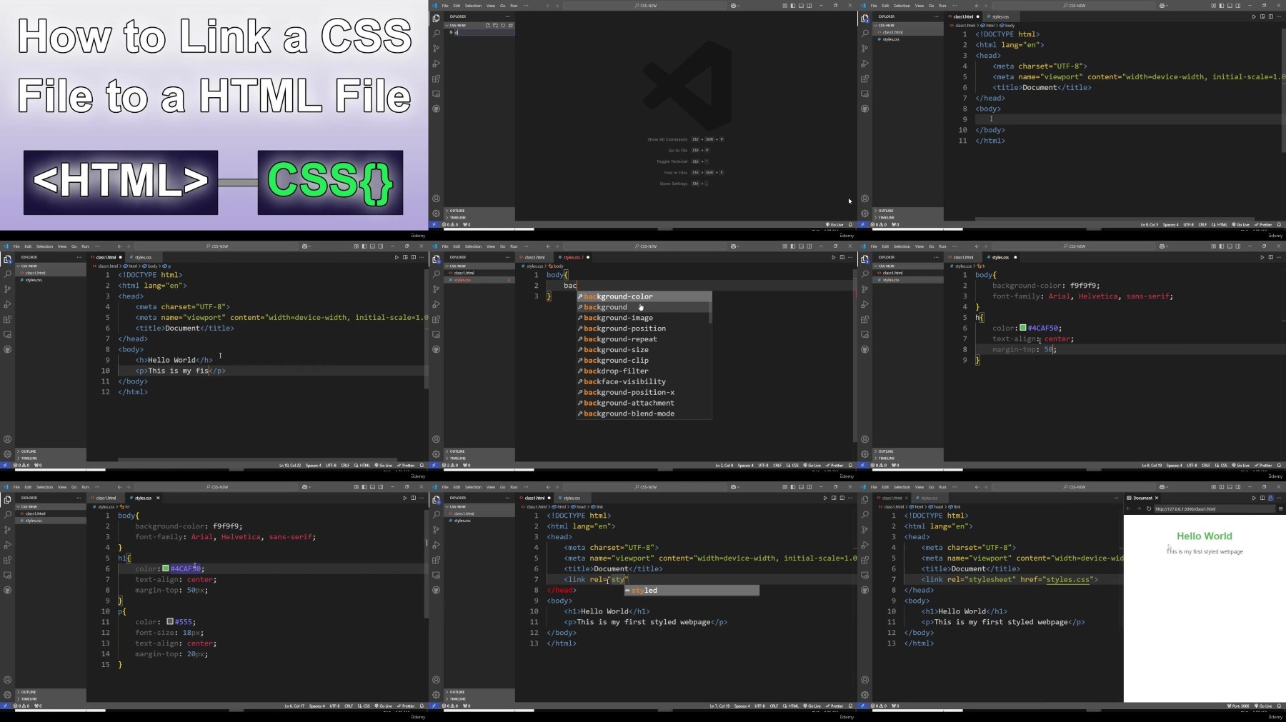1286x722 pixels.
Task: Open Source Control in empty welcome panel
Action: (x=436, y=48)
